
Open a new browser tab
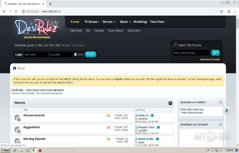[50, 4]
